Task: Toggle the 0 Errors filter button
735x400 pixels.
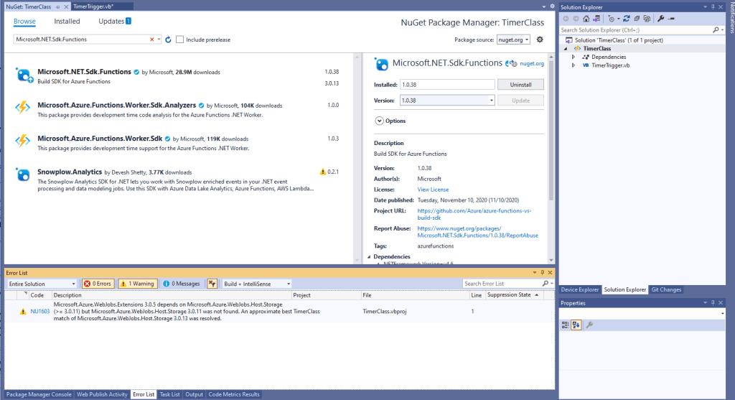Action: click(98, 284)
